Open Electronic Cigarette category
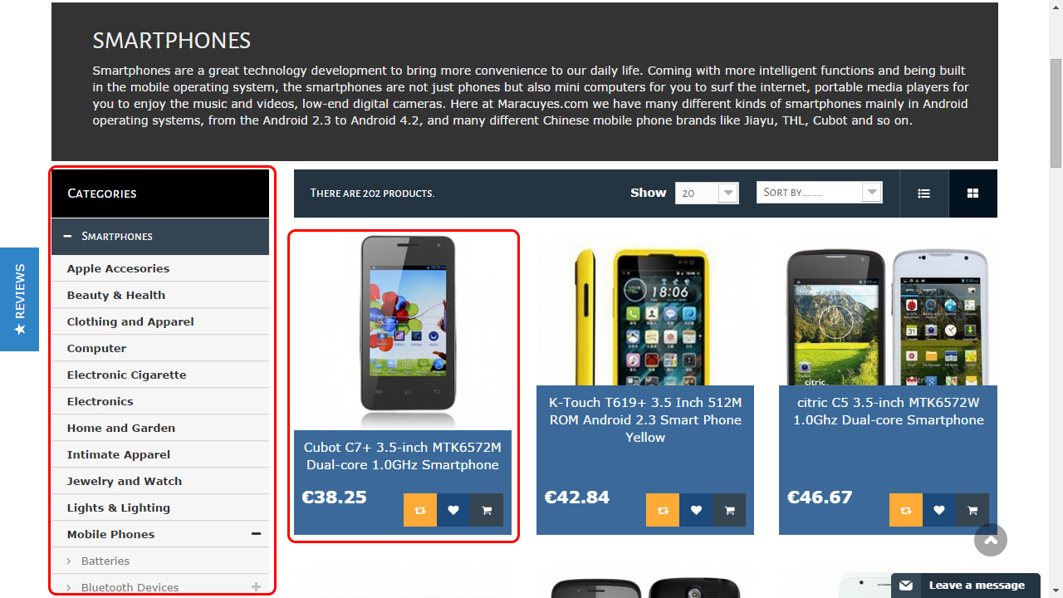 (x=127, y=375)
